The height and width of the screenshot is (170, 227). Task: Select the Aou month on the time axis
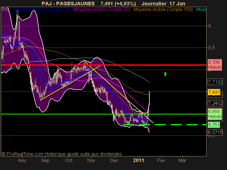coord(22,160)
